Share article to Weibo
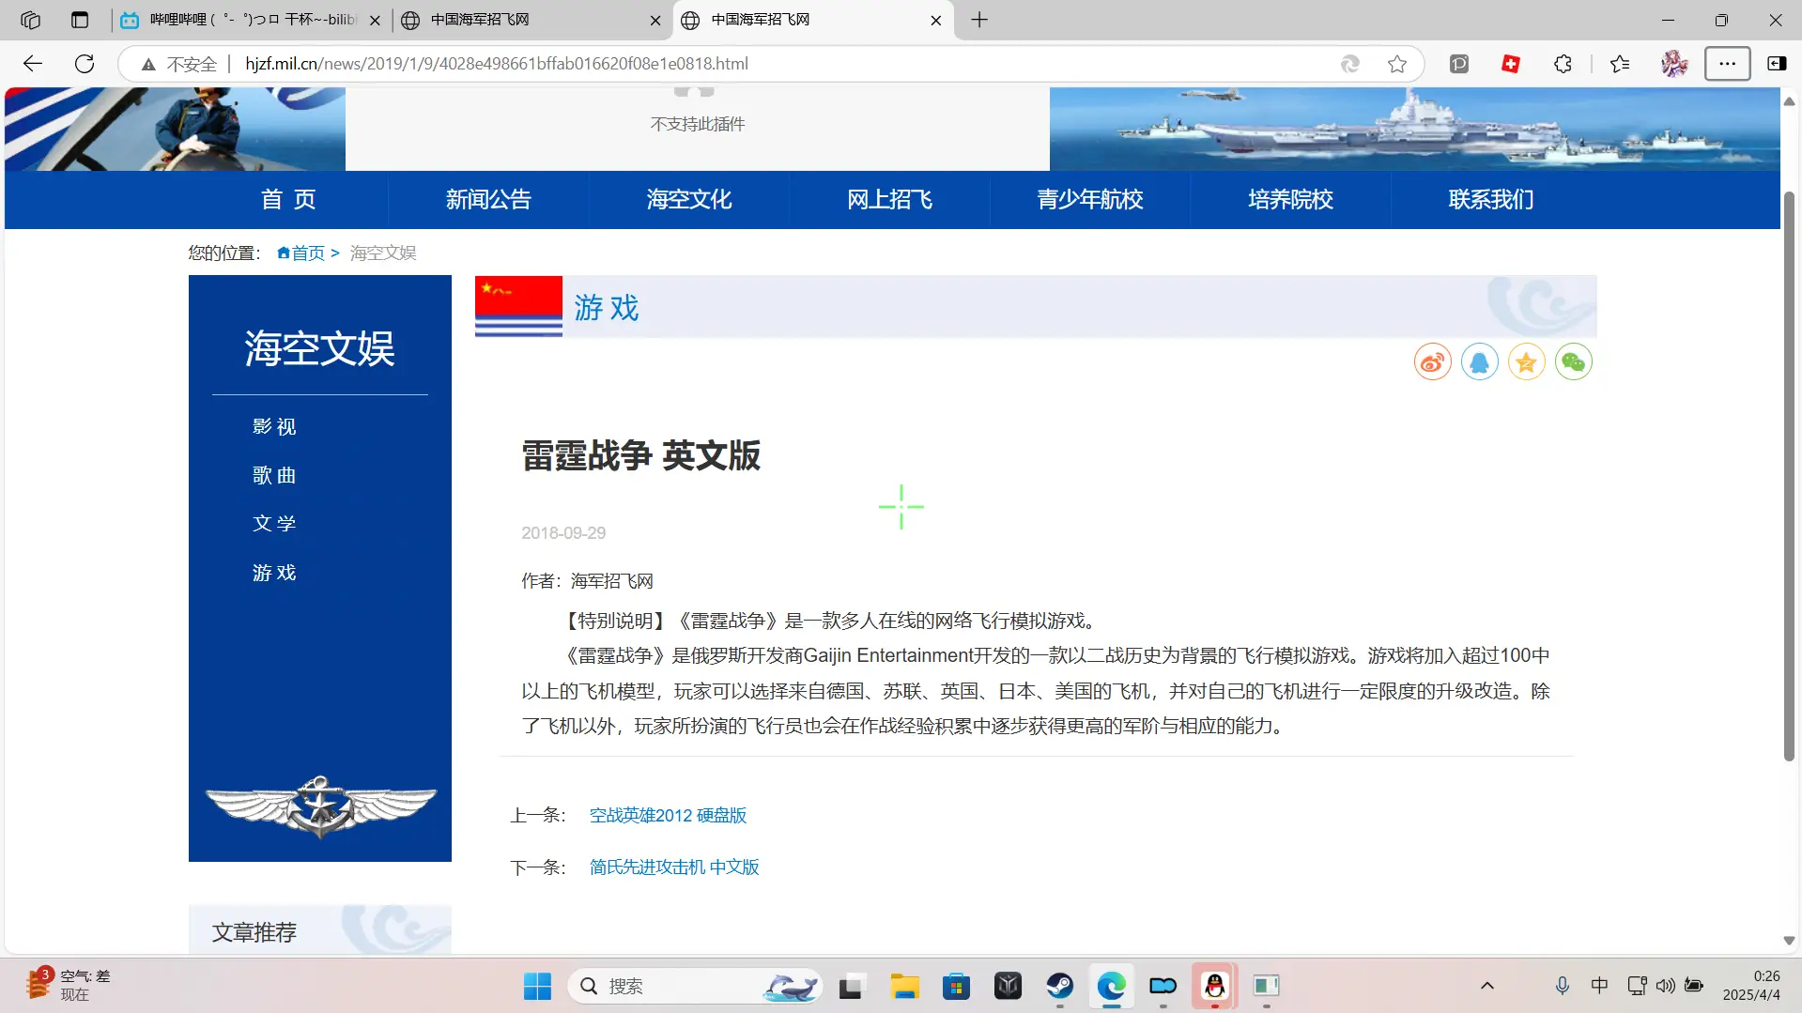Viewport: 1802px width, 1013px height. (1432, 362)
